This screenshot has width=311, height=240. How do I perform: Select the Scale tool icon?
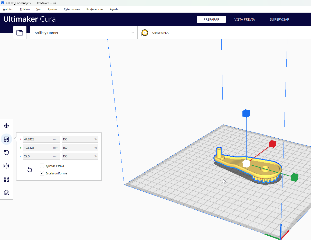click(x=6, y=139)
